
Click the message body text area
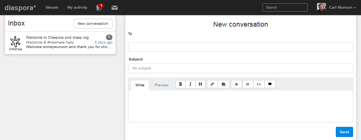(240, 106)
